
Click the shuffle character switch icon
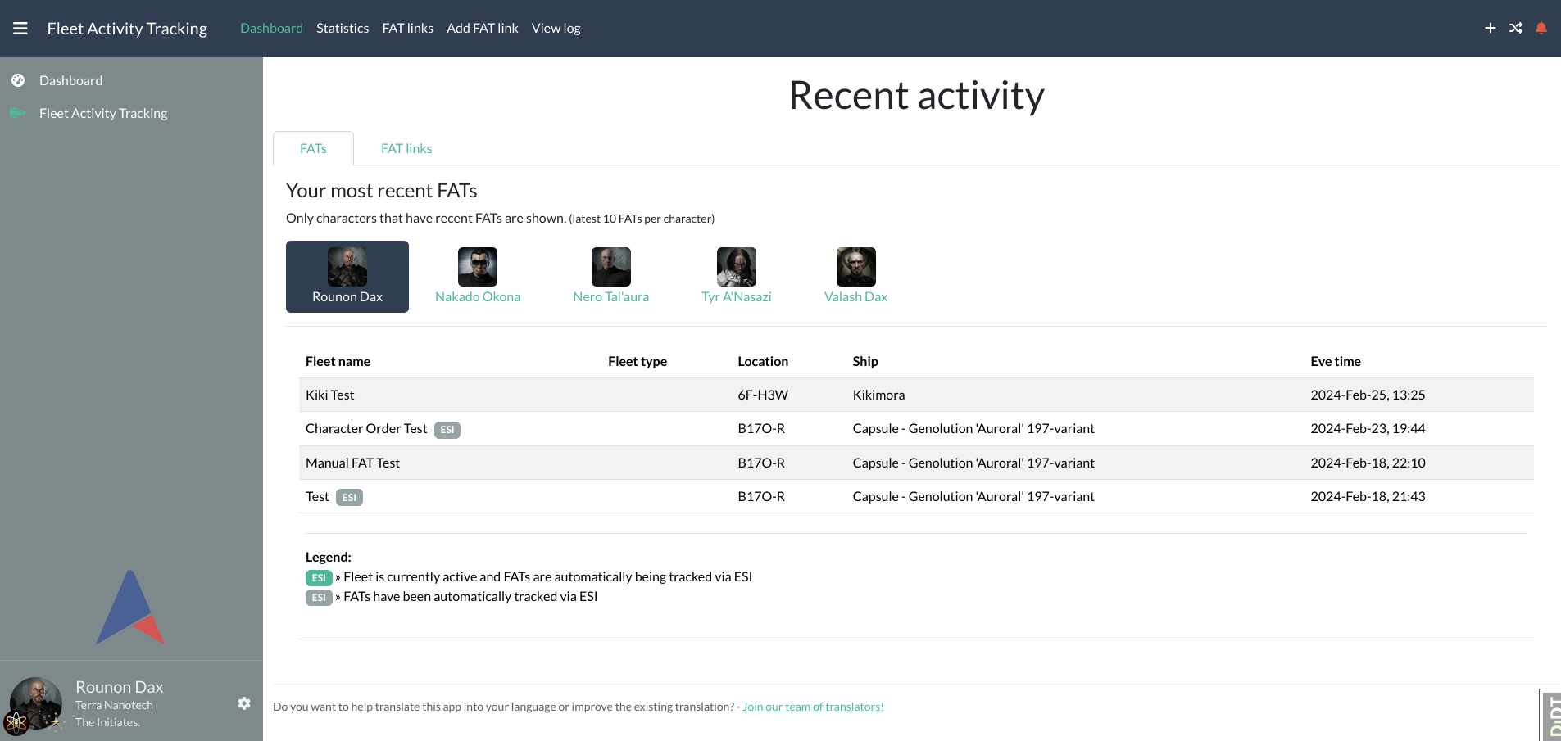(x=1515, y=28)
